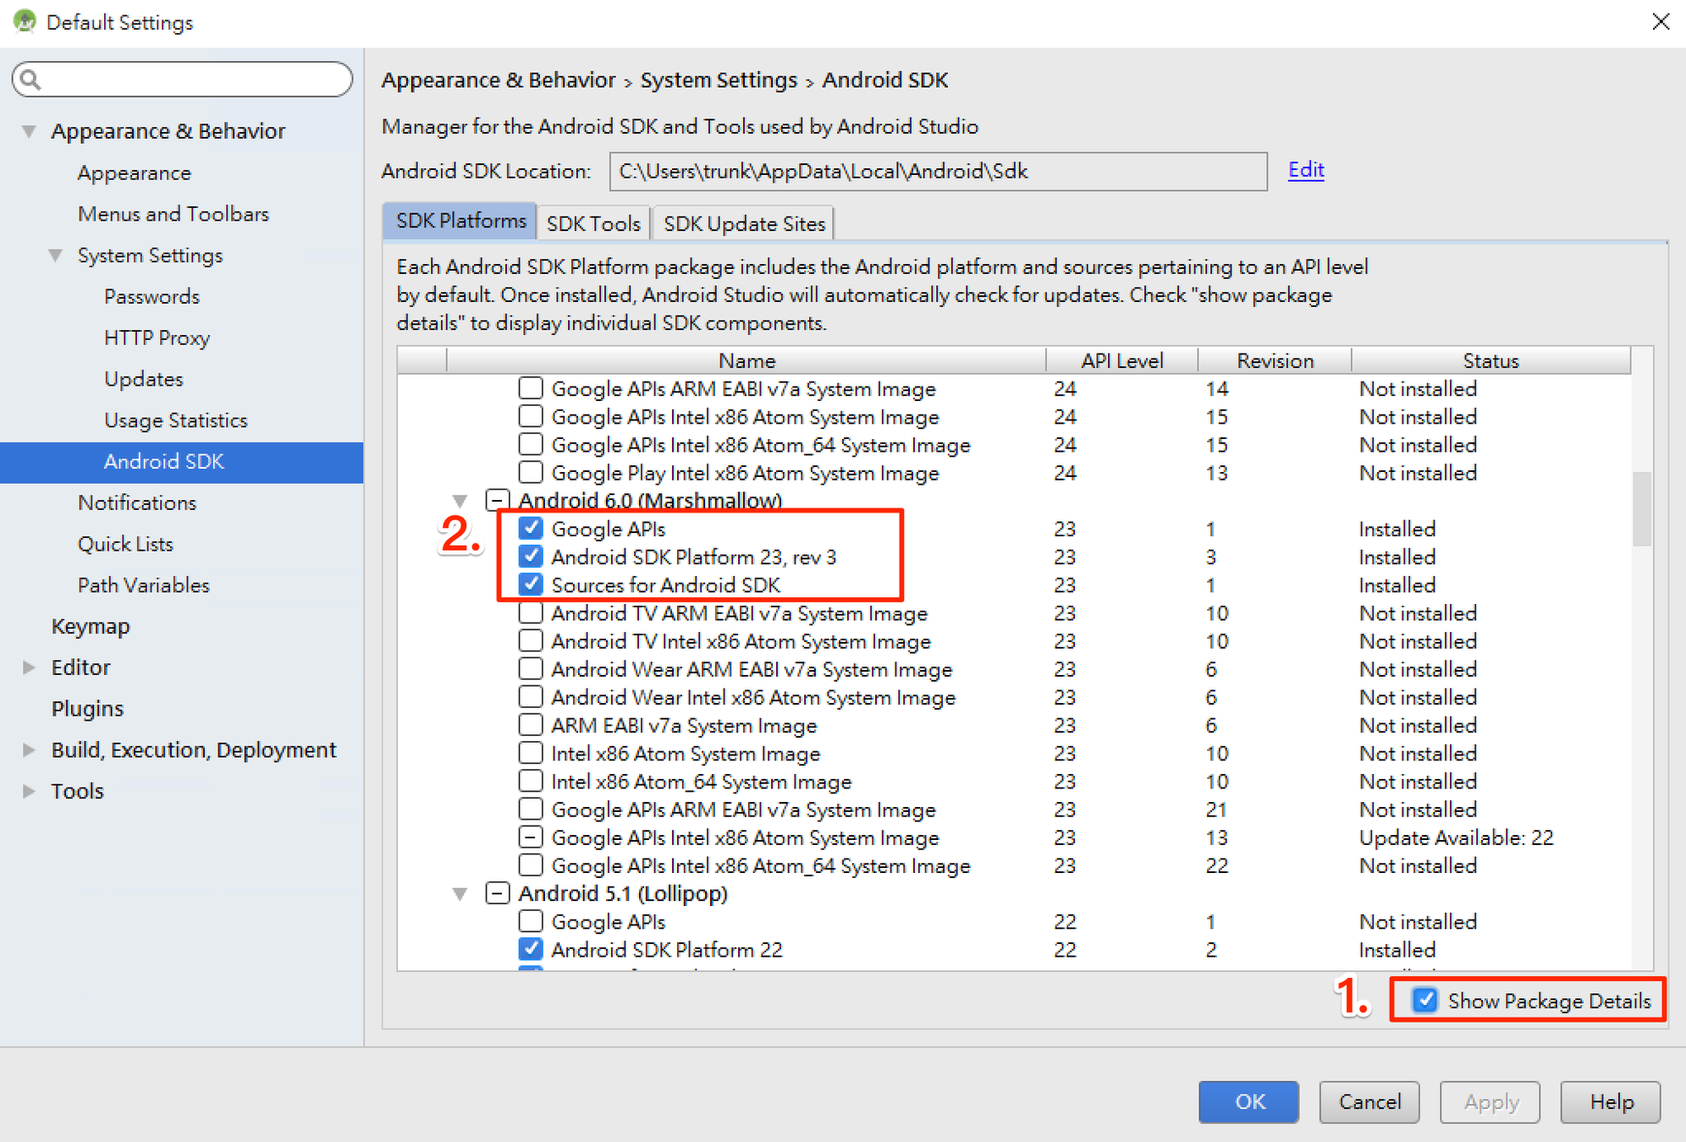Viewport: 1686px width, 1142px height.
Task: Open Quick Lists settings
Action: [125, 544]
